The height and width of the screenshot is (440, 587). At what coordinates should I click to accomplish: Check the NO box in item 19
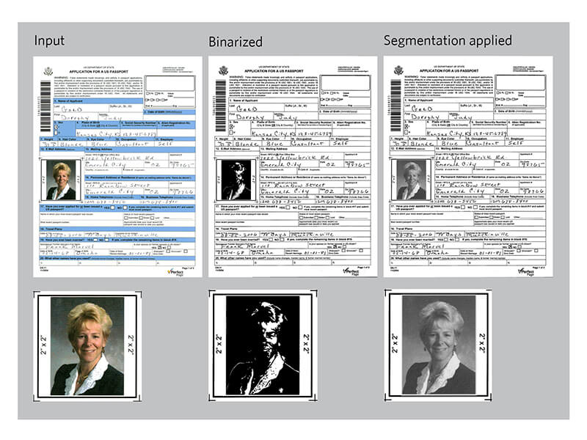click(x=106, y=239)
